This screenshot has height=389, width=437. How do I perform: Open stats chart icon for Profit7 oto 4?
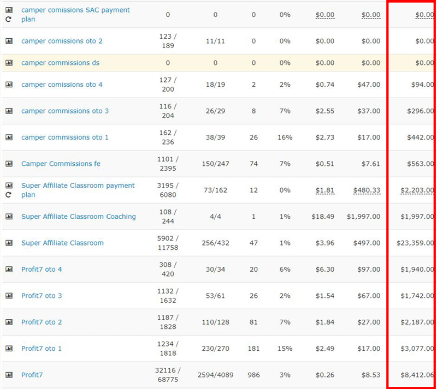click(9, 270)
